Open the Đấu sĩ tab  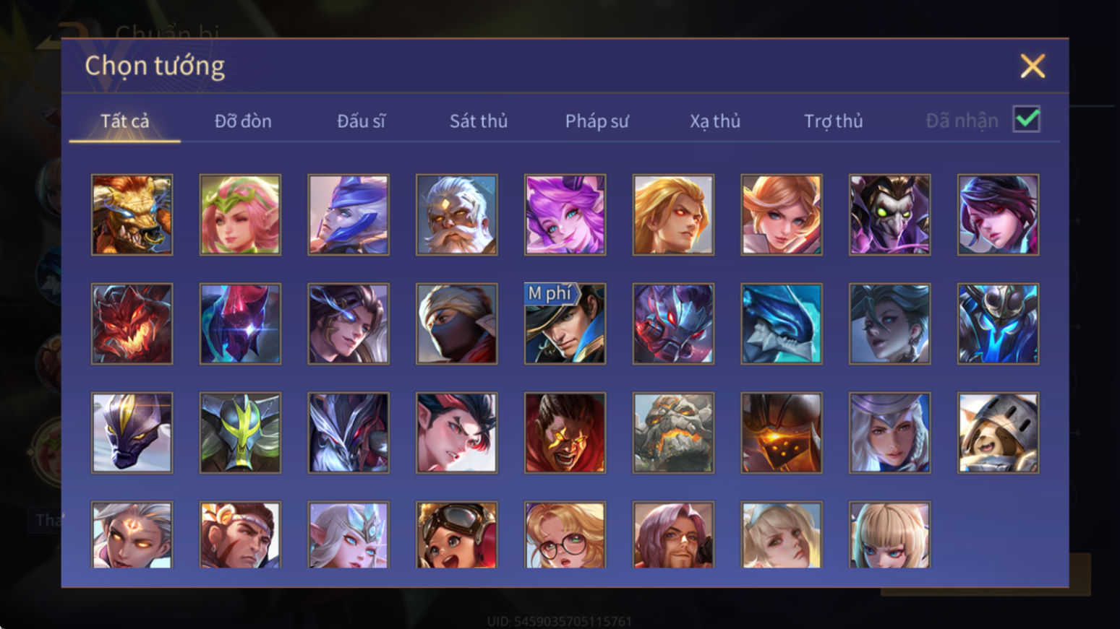(x=361, y=121)
